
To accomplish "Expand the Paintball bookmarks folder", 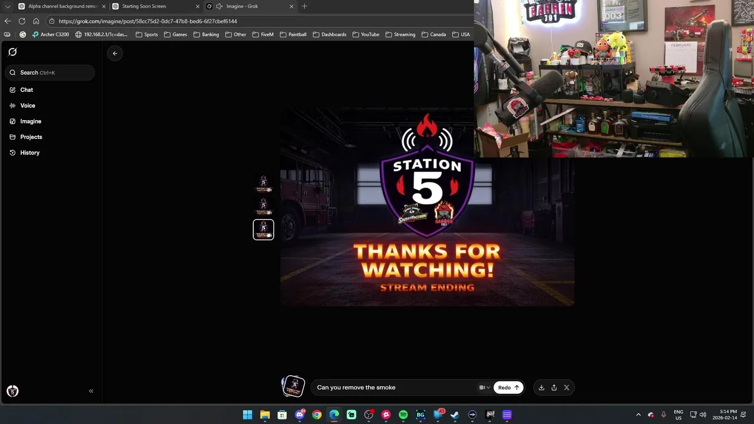I will [293, 35].
